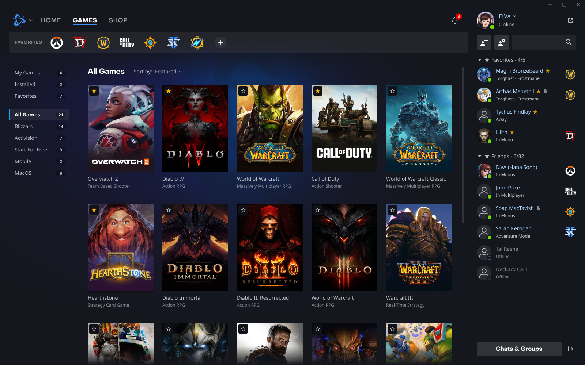The width and height of the screenshot is (585, 365).
Task: Switch to the SHOP tab
Action: 118,20
